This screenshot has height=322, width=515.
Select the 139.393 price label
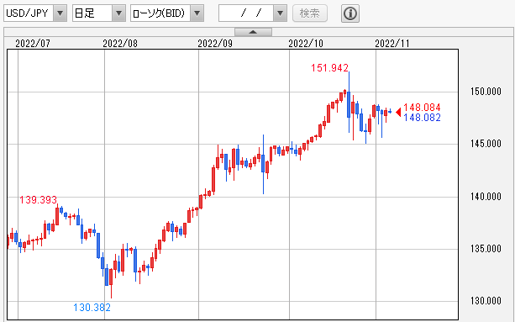pos(38,199)
